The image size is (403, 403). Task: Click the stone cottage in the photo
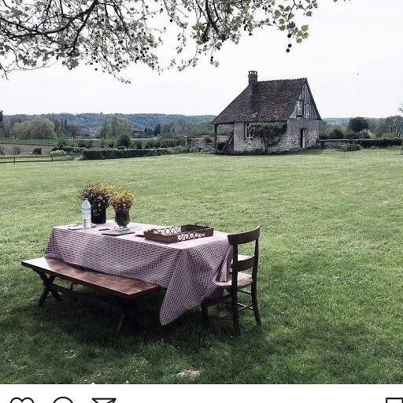pos(266,113)
